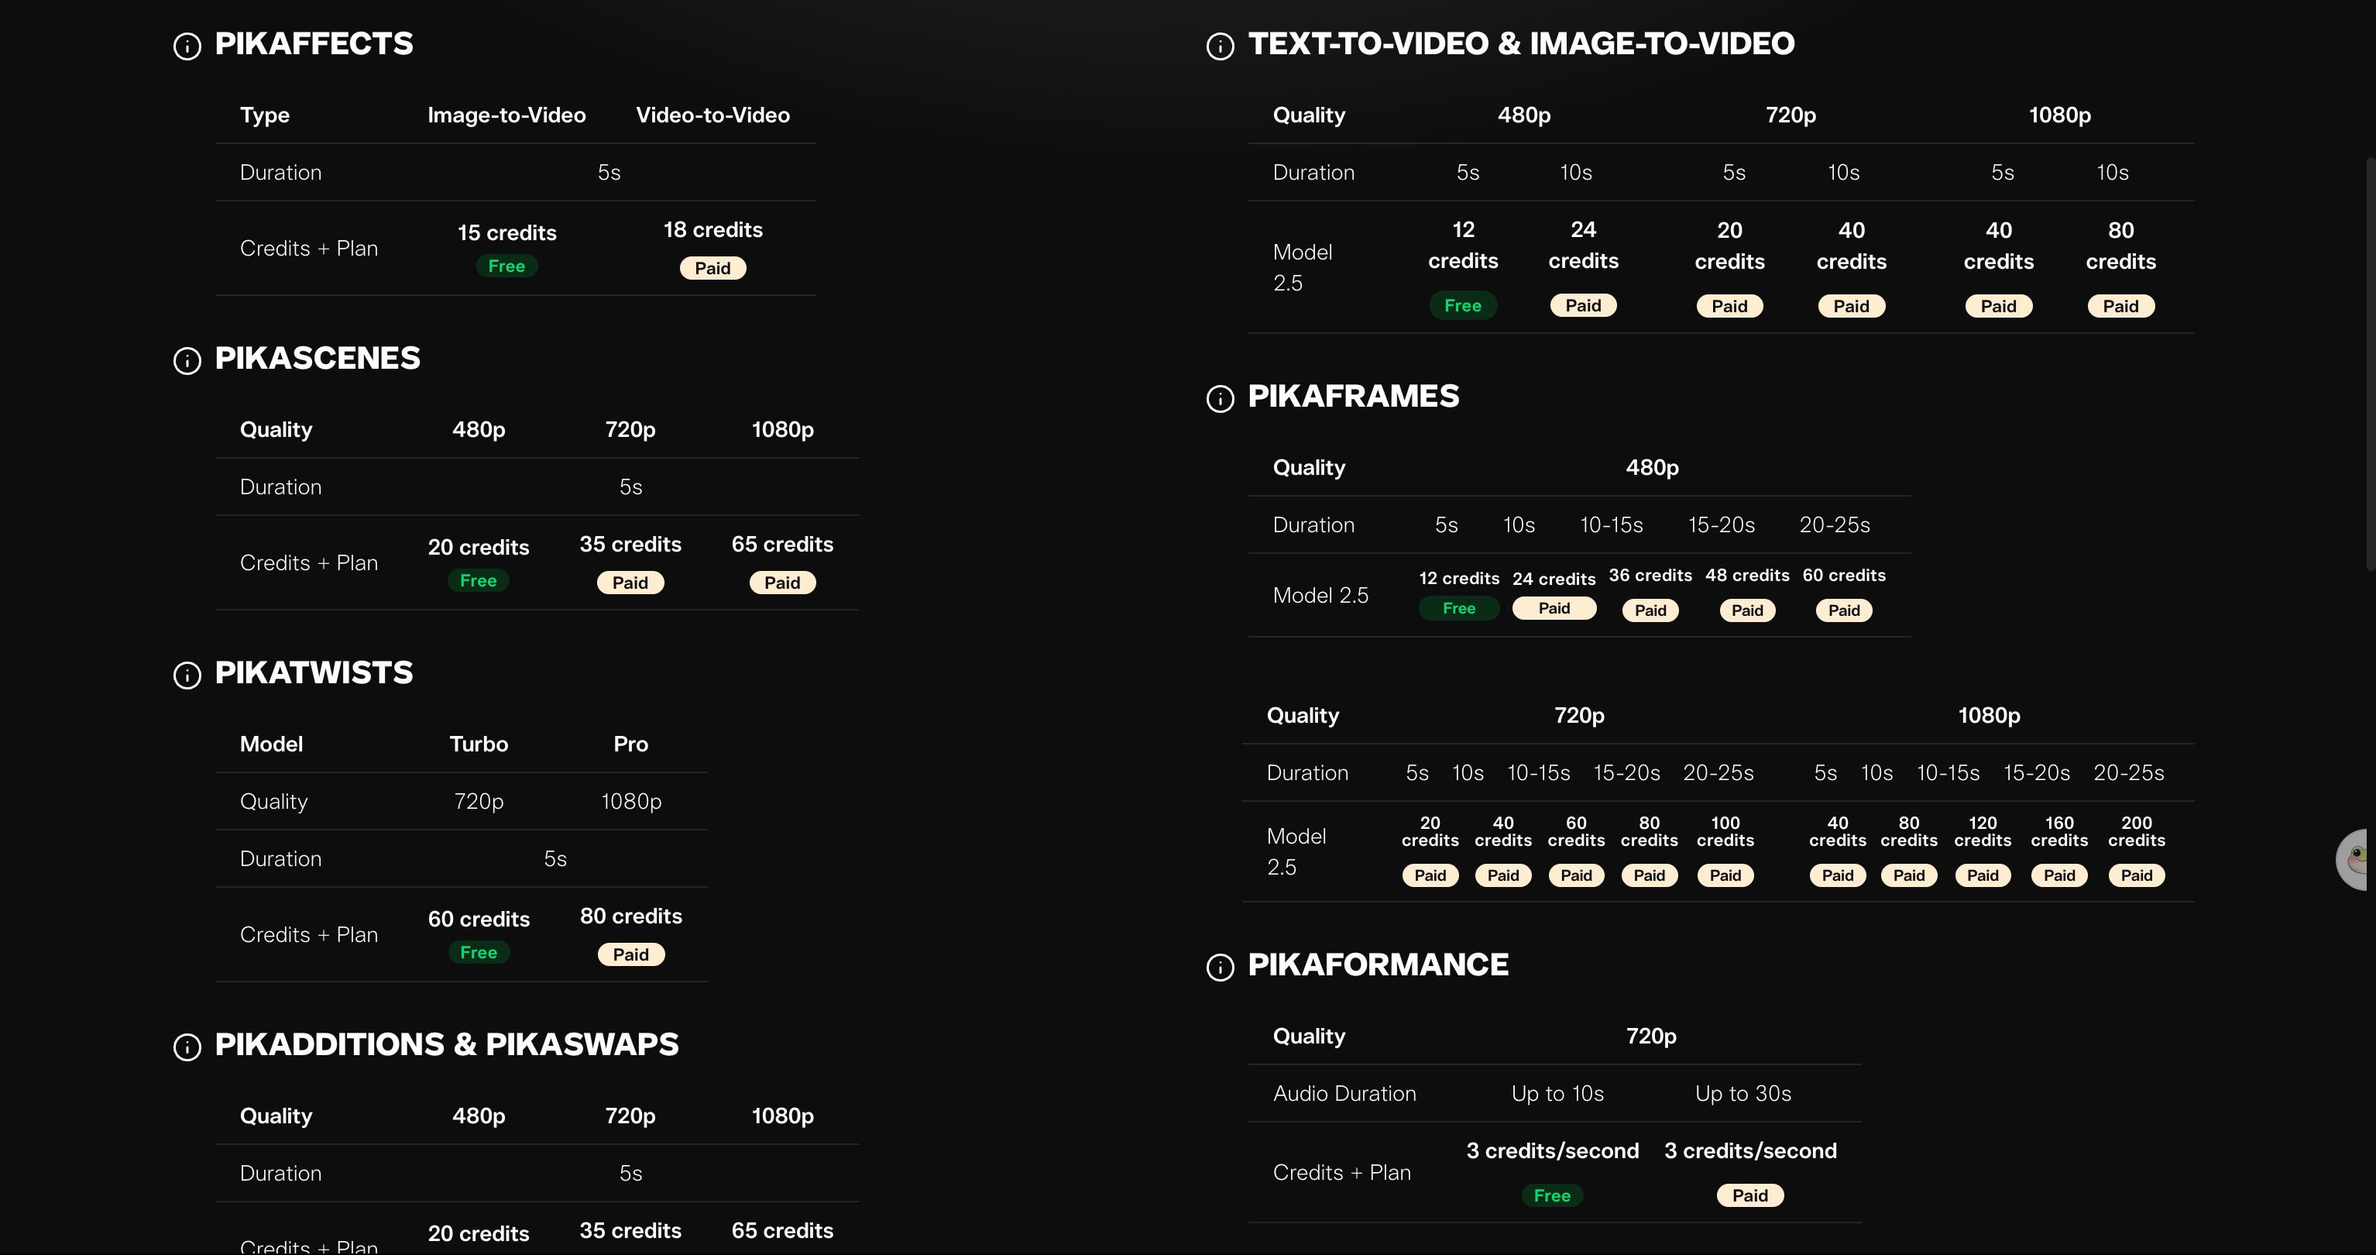Image resolution: width=2376 pixels, height=1255 pixels.
Task: Click the info icon beside PIKASCENES
Action: coord(187,361)
